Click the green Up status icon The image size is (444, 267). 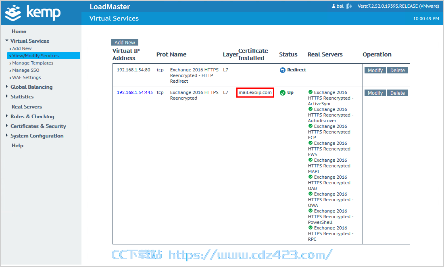point(283,93)
